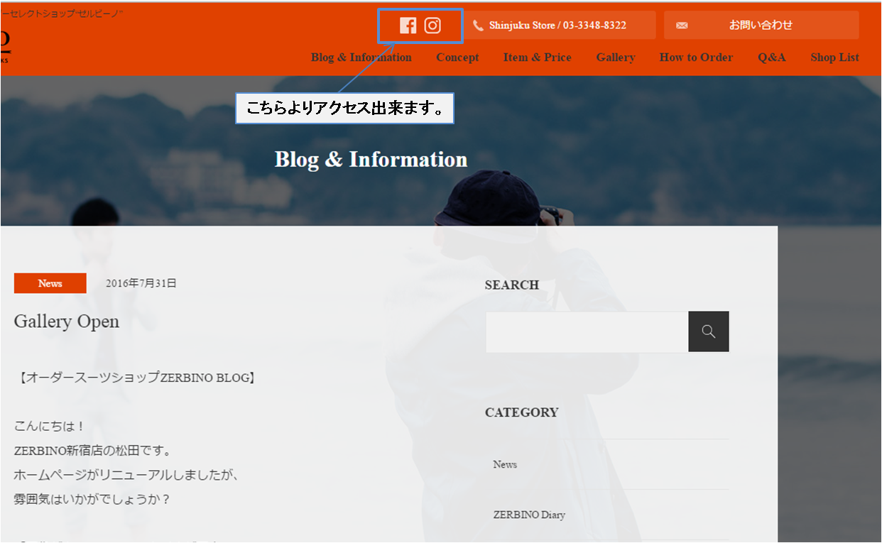Select Gallery in the navigation bar

pyautogui.click(x=615, y=57)
